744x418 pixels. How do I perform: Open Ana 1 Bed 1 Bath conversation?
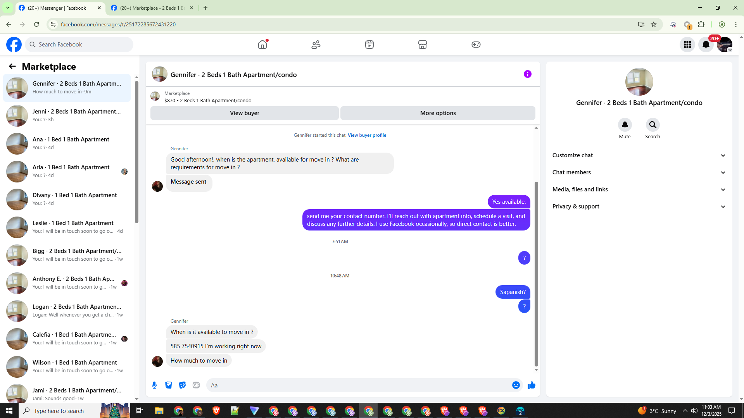coord(67,143)
